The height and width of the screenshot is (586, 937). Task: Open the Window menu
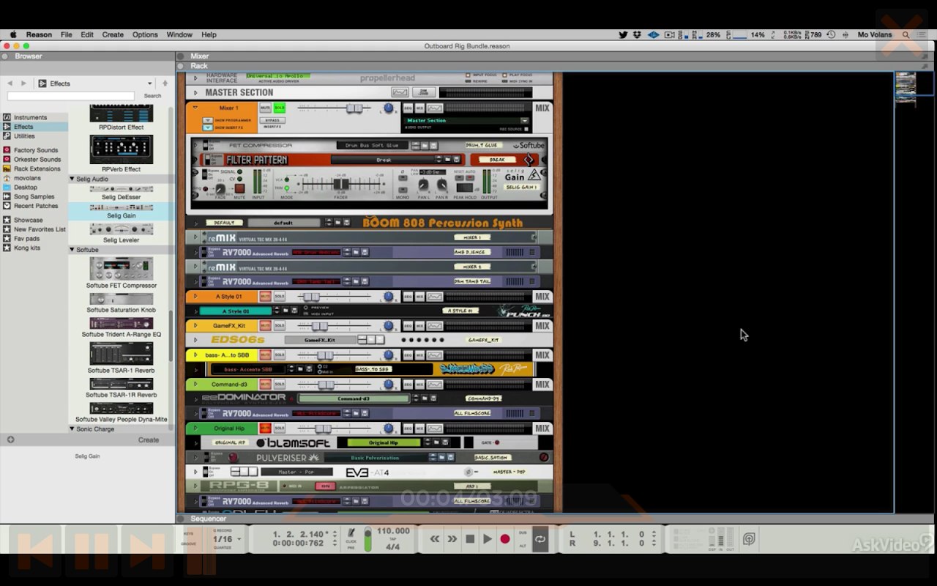click(x=179, y=34)
